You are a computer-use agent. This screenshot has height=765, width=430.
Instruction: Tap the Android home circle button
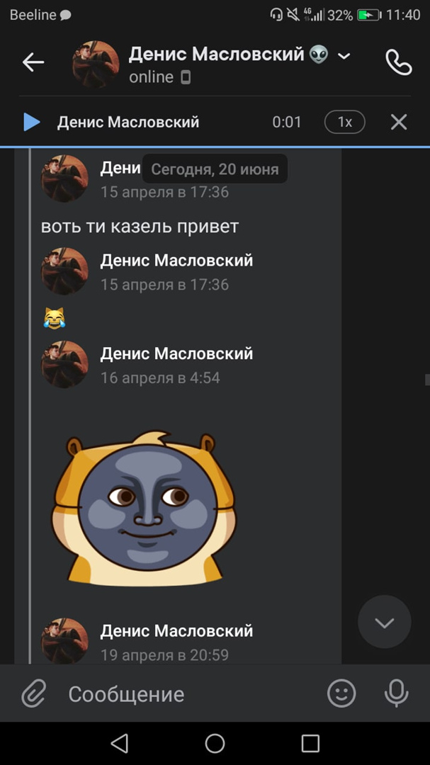pos(215,744)
